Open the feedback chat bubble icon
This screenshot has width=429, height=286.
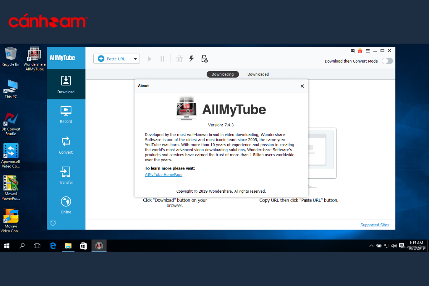[353, 51]
